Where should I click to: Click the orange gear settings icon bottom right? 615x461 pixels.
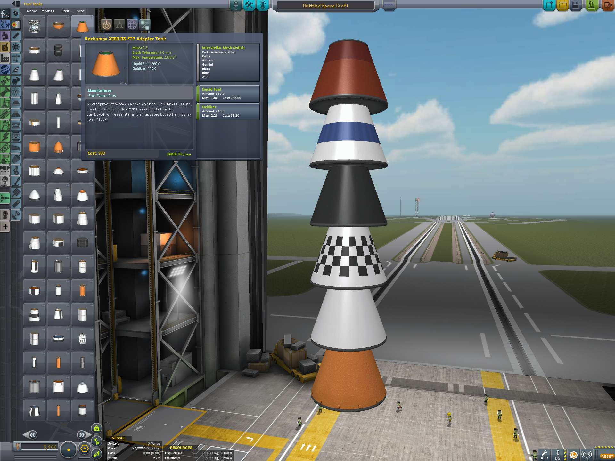tap(573, 454)
